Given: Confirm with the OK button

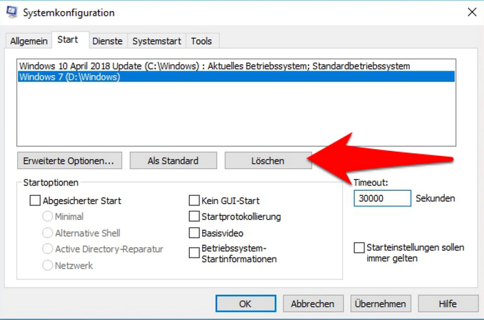Looking at the screenshot, I should point(245,304).
